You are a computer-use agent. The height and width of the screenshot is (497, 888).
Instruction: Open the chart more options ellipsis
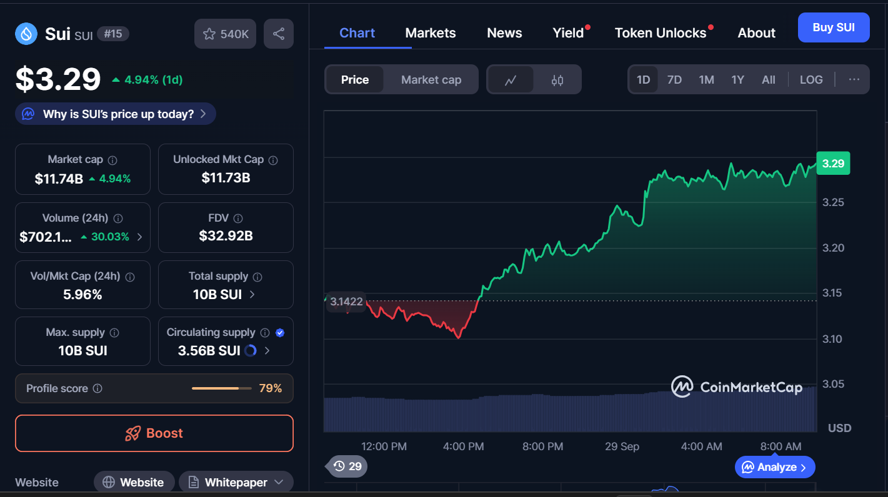[x=854, y=79]
